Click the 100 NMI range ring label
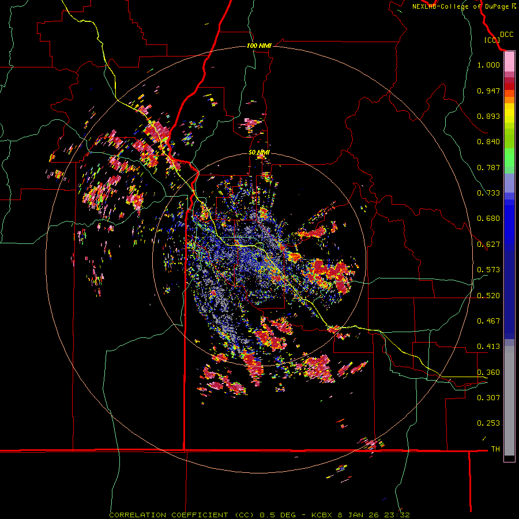Screen dimensions: 519x519 point(259,46)
